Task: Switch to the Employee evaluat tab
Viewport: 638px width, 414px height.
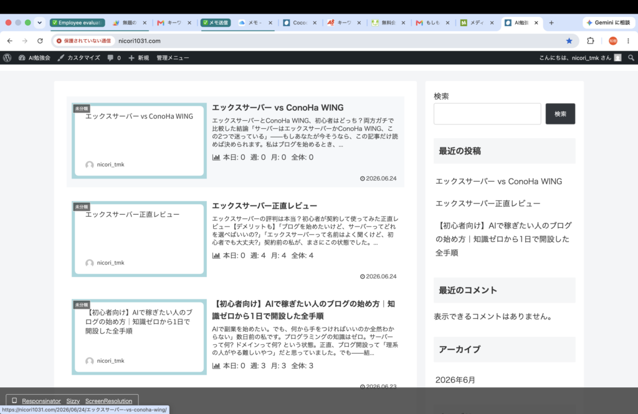Action: tap(77, 23)
